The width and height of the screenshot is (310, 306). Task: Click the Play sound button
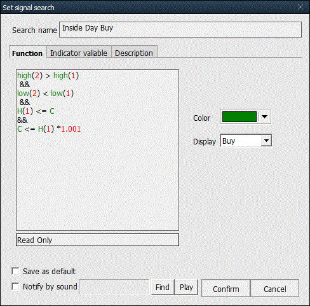[x=186, y=287]
